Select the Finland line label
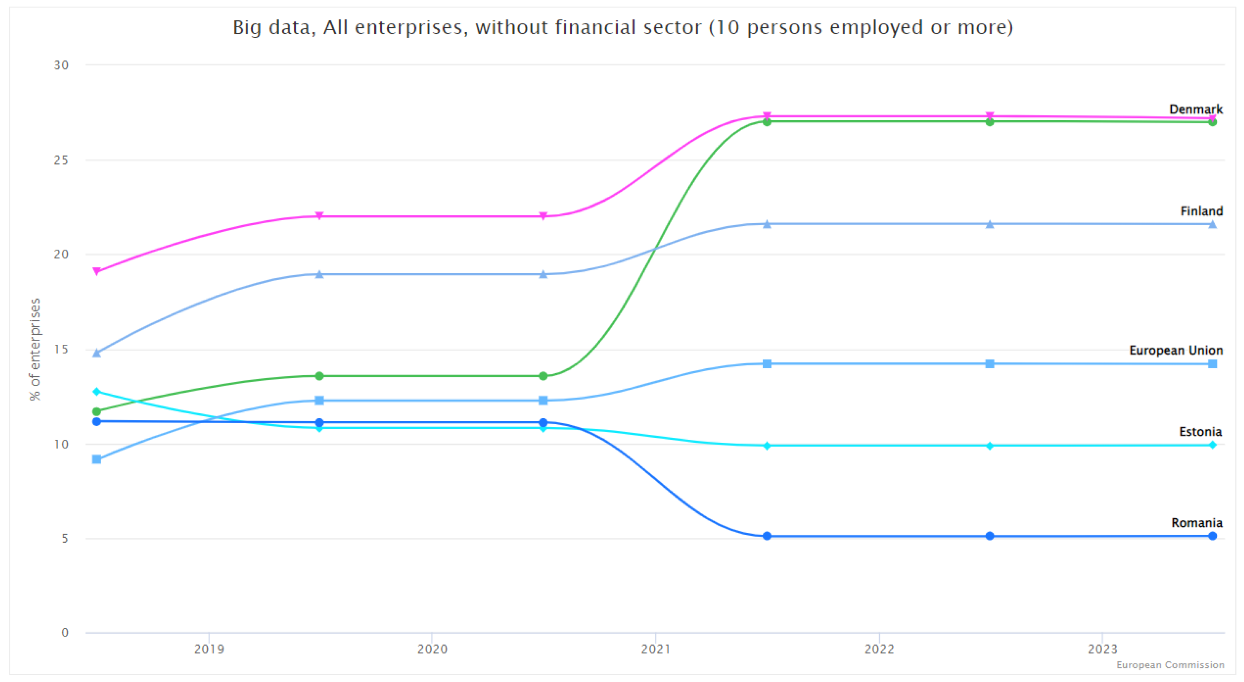Viewport: 1244px width, 682px height. (1201, 211)
